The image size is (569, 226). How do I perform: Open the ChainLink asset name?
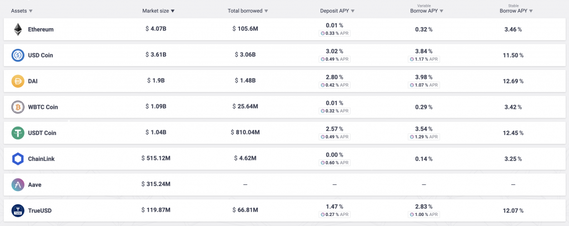[41, 159]
